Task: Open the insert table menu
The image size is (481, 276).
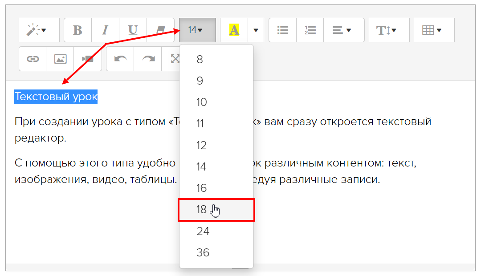Action: coord(434,30)
